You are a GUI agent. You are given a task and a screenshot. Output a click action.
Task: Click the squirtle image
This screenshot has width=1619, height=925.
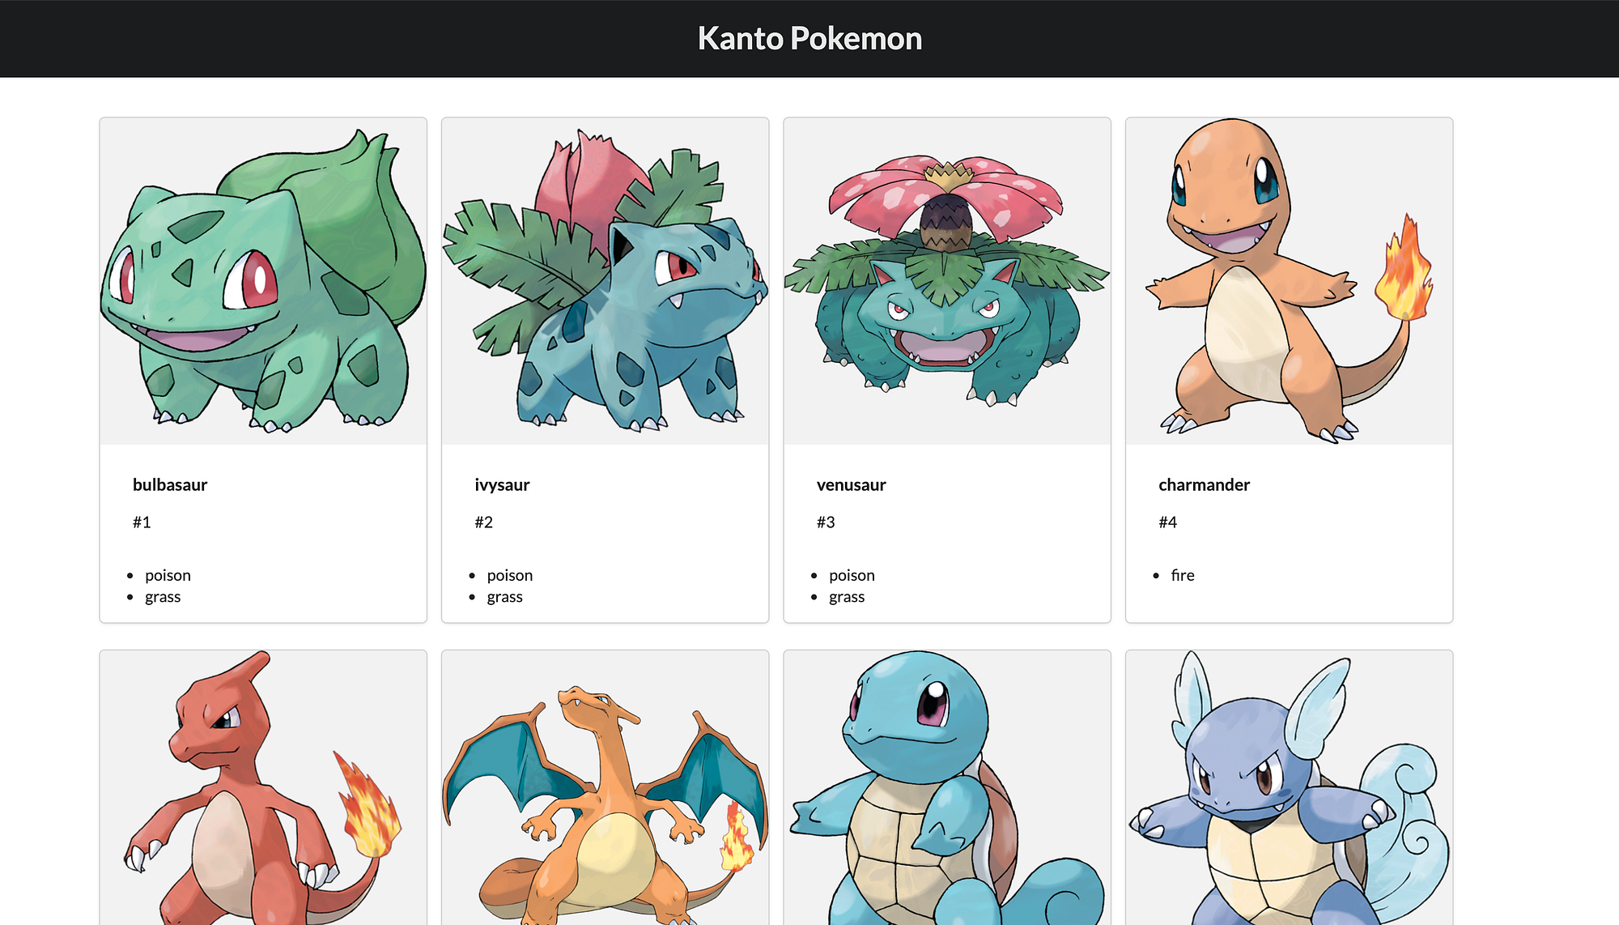tap(947, 802)
